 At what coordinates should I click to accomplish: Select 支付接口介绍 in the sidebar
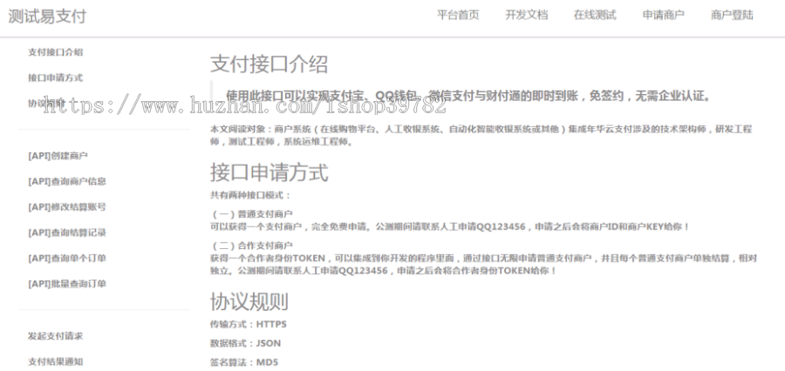click(56, 52)
